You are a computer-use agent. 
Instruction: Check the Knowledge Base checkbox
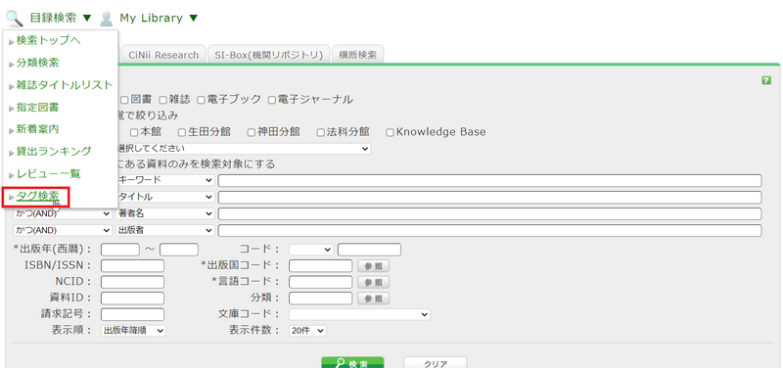point(390,133)
